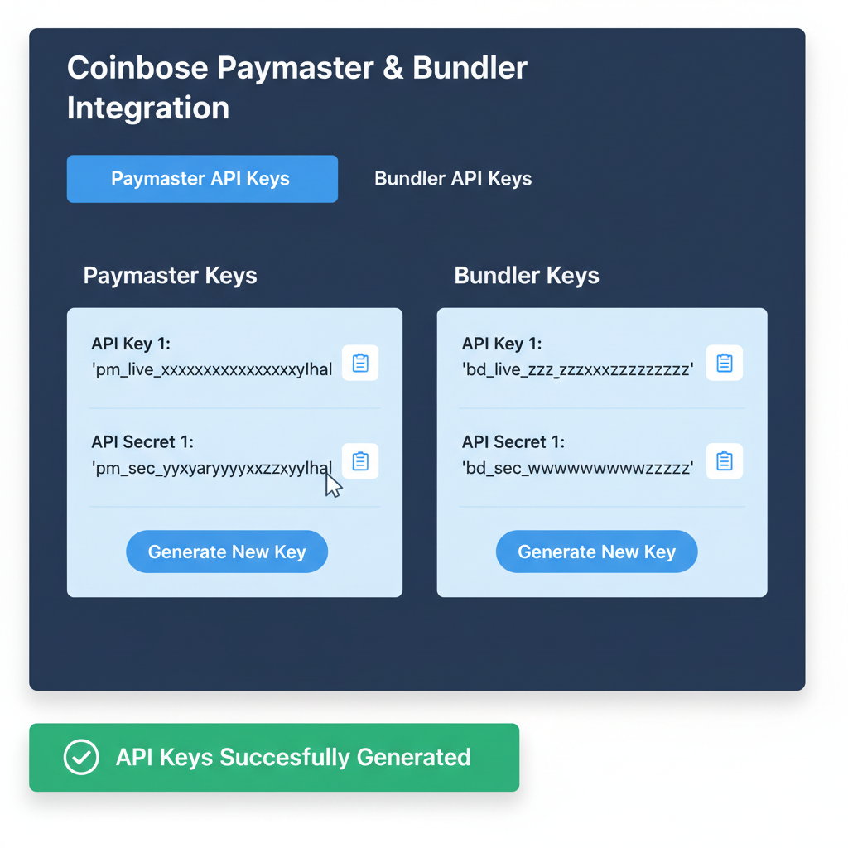Click the Bundler Keys section heading
848x848 pixels.
pos(527,276)
